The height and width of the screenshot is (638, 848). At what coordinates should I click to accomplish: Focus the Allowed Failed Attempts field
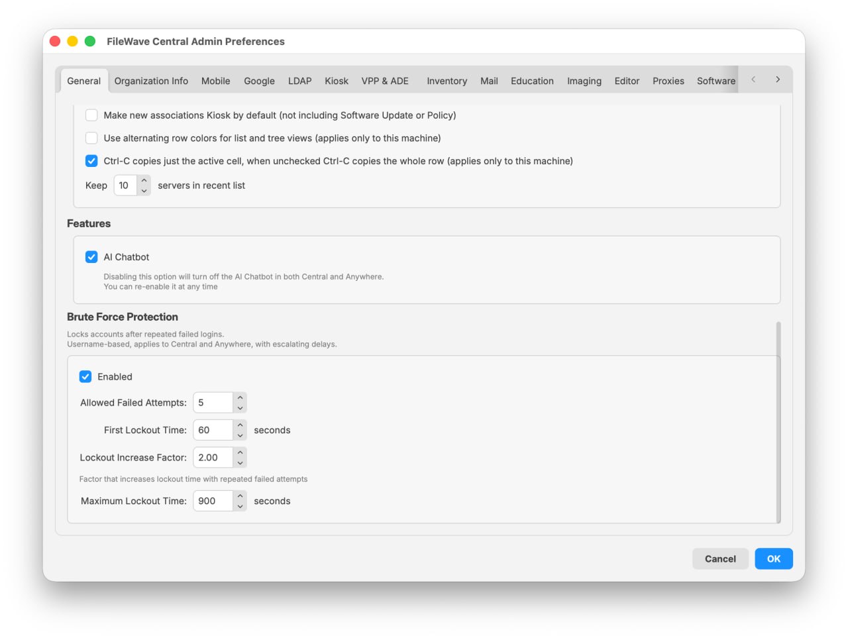pyautogui.click(x=213, y=403)
